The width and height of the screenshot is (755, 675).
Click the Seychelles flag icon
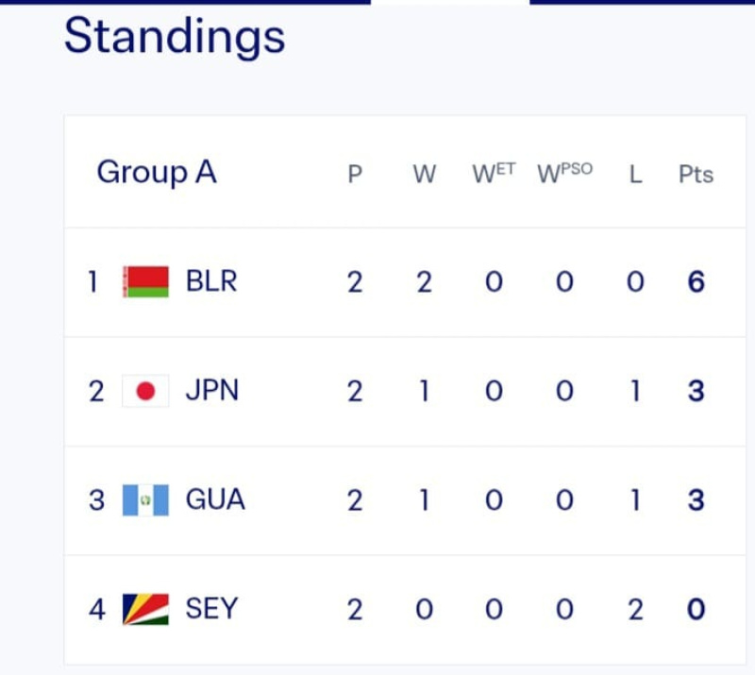(x=145, y=609)
